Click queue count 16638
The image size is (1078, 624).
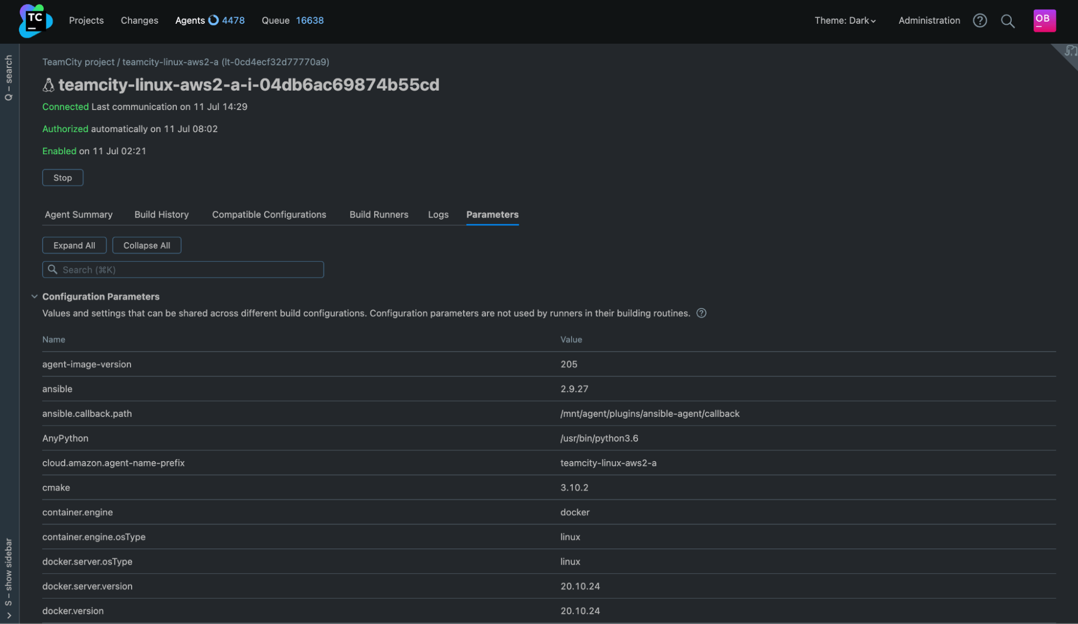click(x=310, y=20)
